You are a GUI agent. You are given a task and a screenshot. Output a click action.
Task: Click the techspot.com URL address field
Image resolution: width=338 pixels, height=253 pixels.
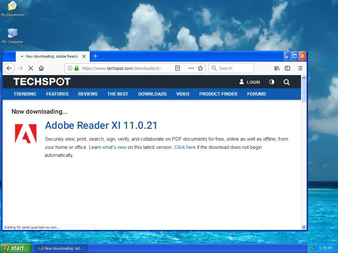coord(122,68)
